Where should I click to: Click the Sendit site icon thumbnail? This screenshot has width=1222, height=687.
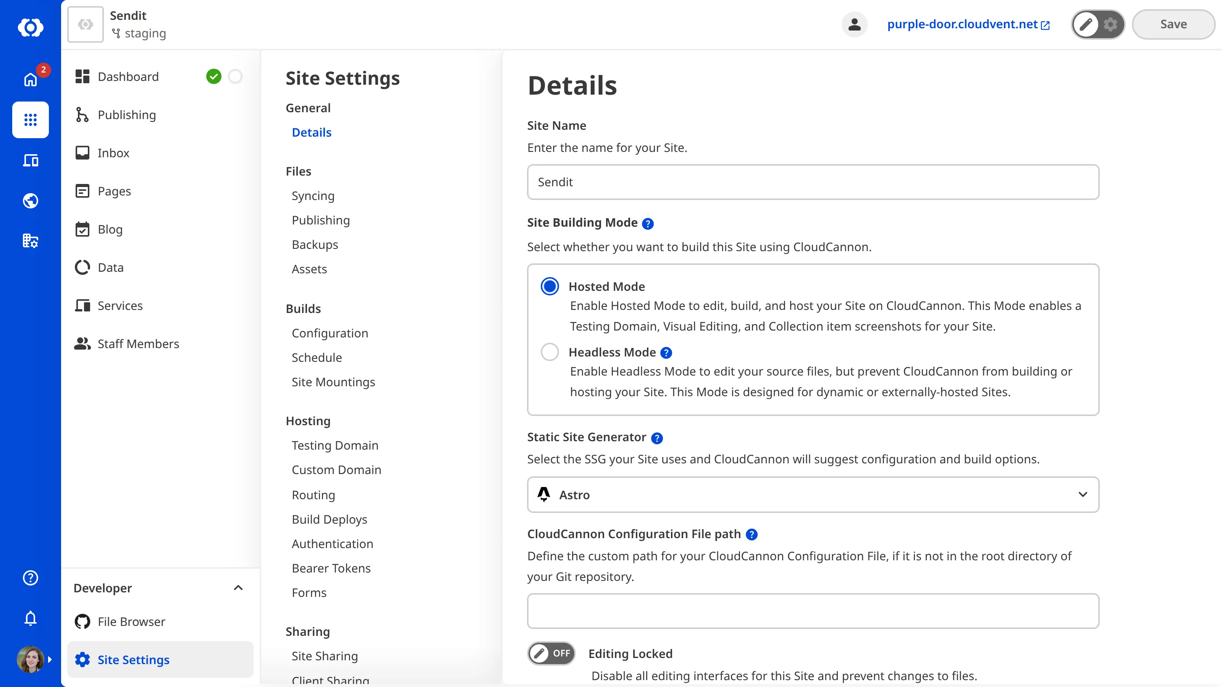coord(86,24)
